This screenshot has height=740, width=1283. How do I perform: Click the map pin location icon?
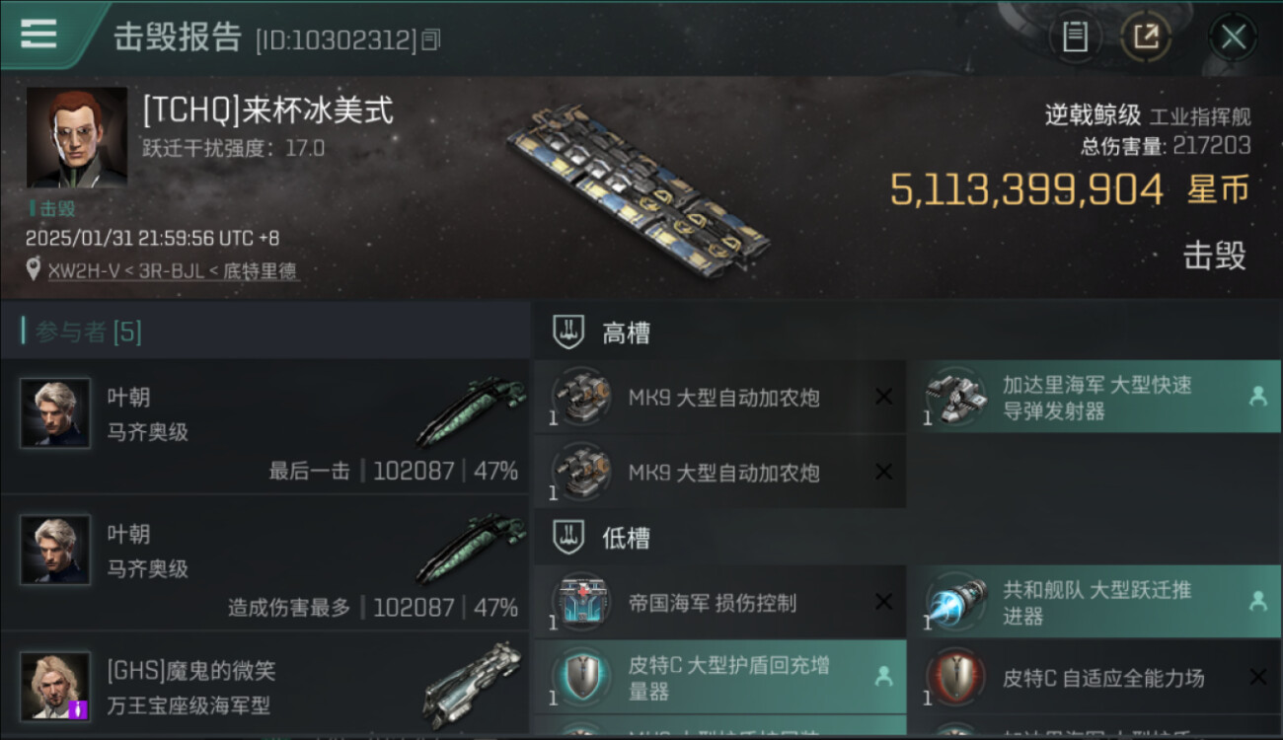(34, 270)
